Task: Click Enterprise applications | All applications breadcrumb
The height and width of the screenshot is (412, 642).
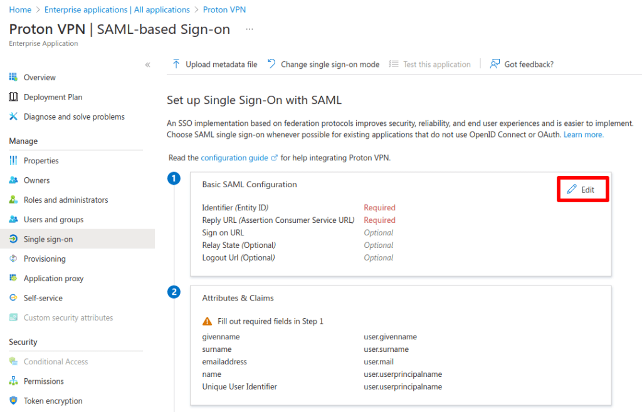Action: click(117, 9)
